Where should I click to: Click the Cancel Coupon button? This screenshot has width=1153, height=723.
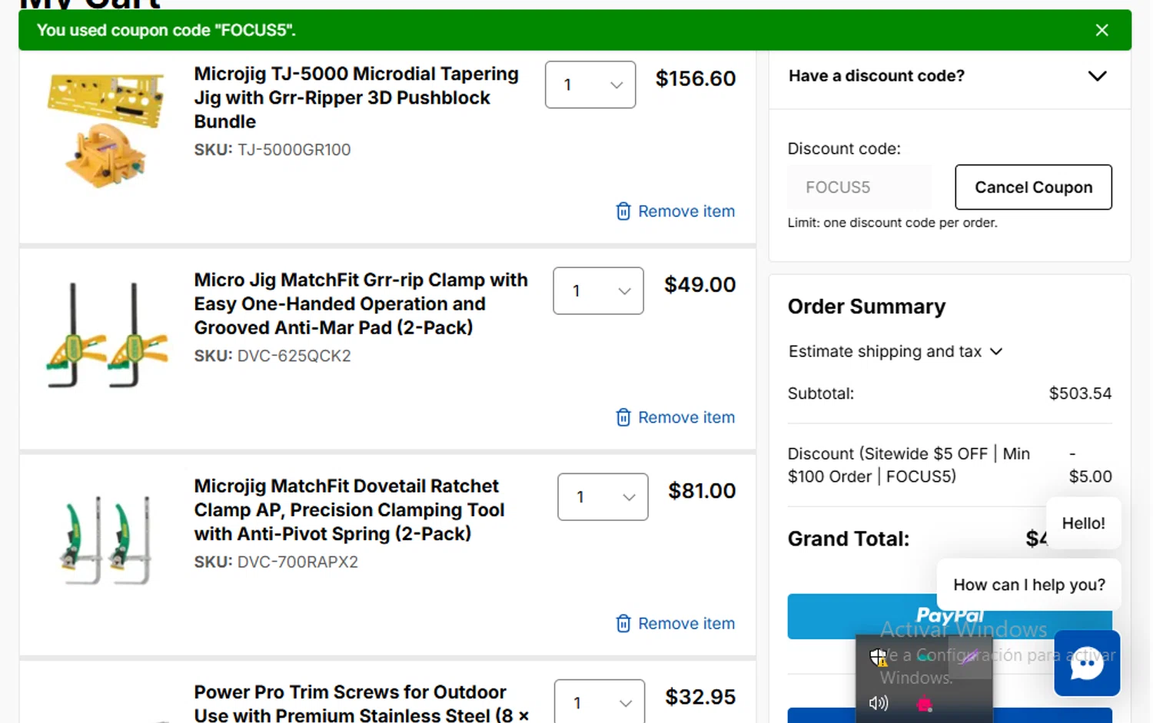pyautogui.click(x=1033, y=187)
